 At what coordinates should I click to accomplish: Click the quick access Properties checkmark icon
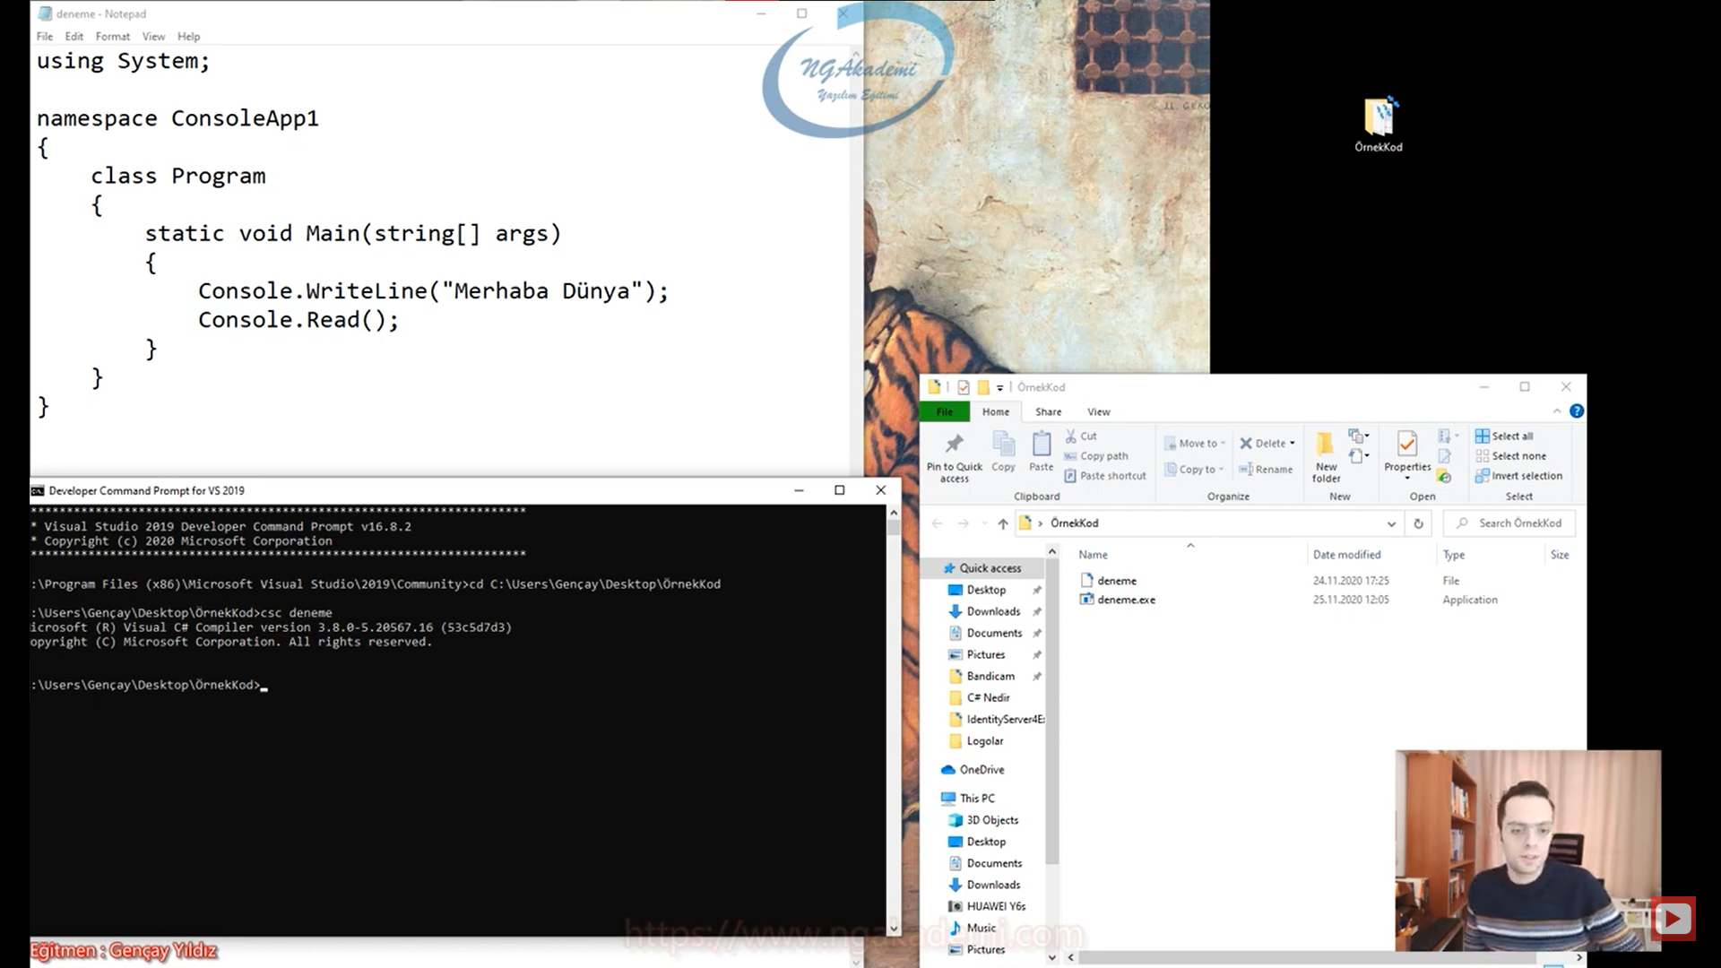(x=964, y=387)
